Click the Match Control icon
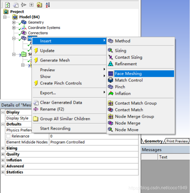This screenshot has width=190, height=193. coord(110,80)
